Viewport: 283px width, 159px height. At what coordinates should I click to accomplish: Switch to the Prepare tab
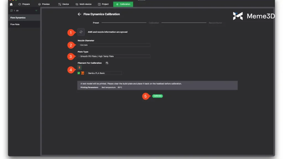[24, 4]
